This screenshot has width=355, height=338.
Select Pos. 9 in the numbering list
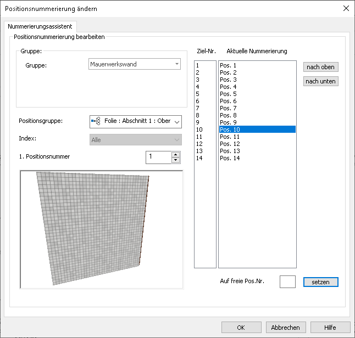click(x=257, y=122)
